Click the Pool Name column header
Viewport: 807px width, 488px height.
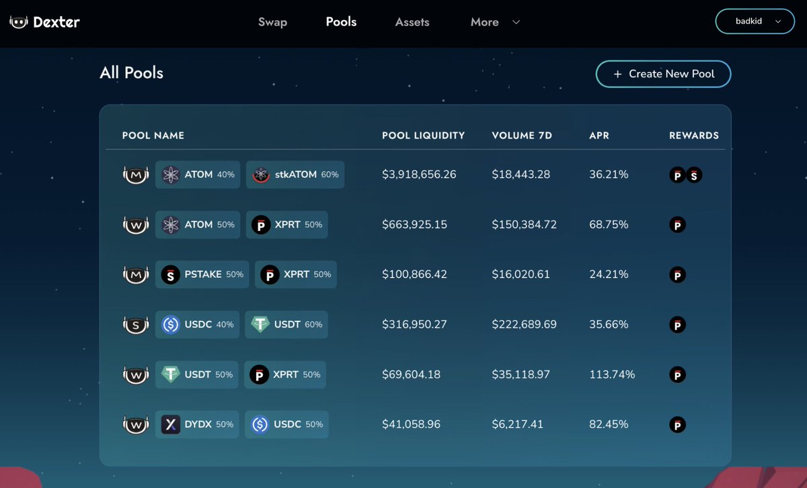tap(153, 136)
